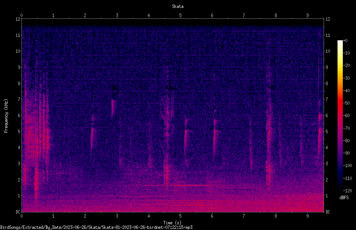Image resolution: width=356 pixels, height=230 pixels.
Task: Click the broadband burst at 4.6 seconds near 6 kHz
Action: coord(167,111)
